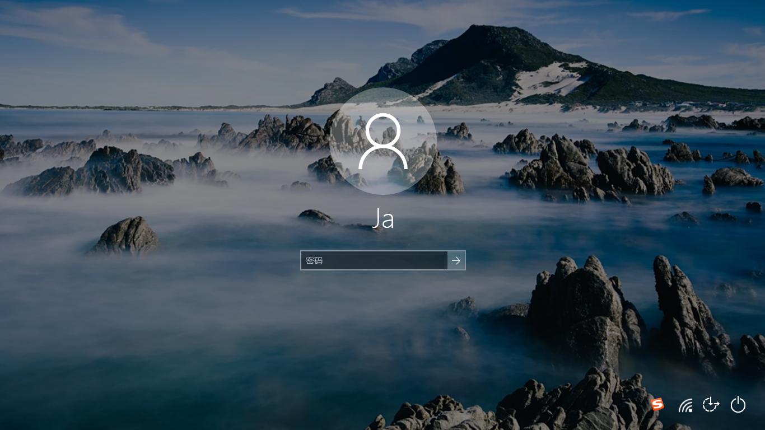Screen dimensions: 765x430
Task: Select the user account named Ja
Action: (382, 218)
